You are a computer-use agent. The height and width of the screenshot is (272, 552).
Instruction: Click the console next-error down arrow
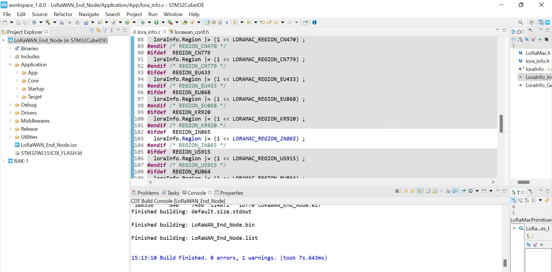click(406, 191)
